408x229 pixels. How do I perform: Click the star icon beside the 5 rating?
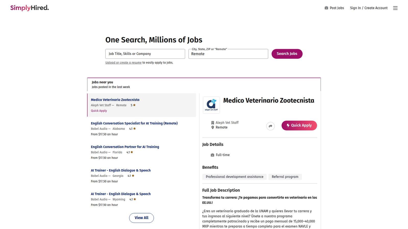(134, 105)
